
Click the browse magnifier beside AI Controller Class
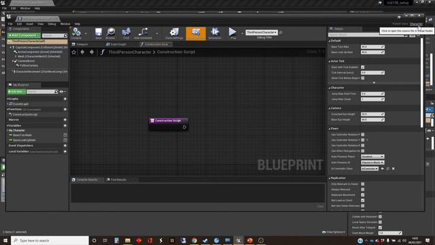click(x=388, y=169)
